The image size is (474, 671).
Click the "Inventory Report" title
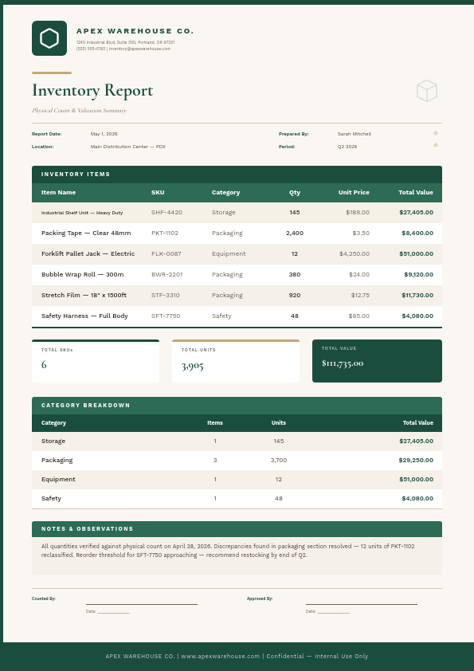[x=92, y=91]
